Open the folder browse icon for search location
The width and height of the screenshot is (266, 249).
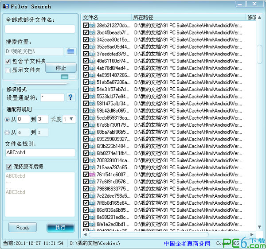pos(70,51)
